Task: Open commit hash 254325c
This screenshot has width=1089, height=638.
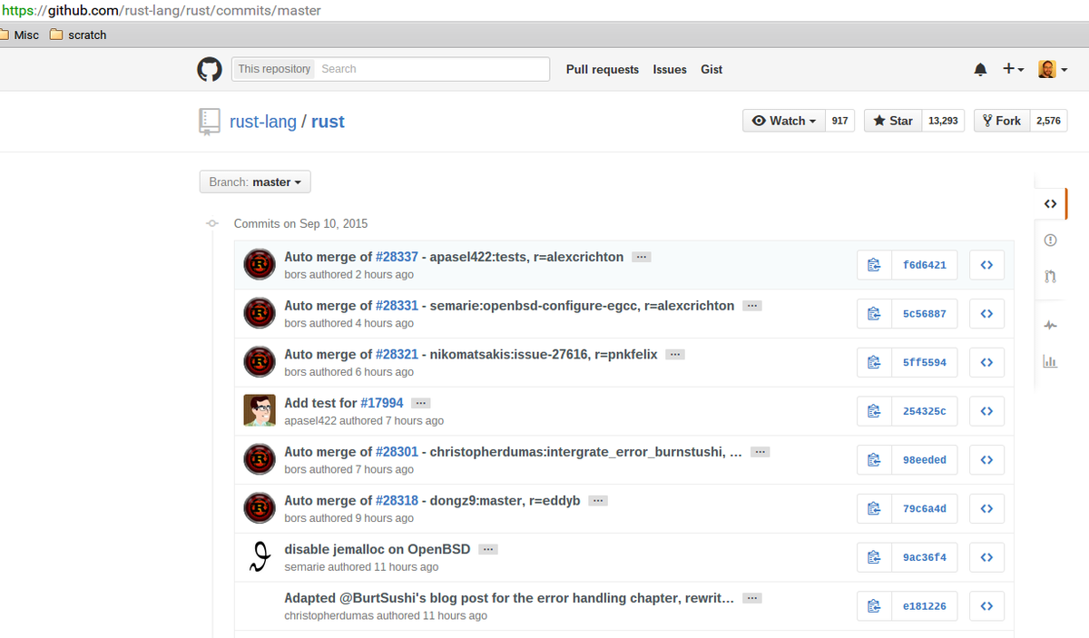Action: point(925,411)
